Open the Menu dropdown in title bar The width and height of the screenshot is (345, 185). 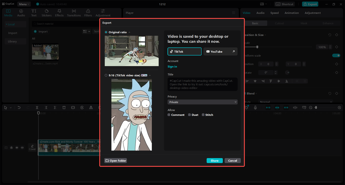[24, 4]
